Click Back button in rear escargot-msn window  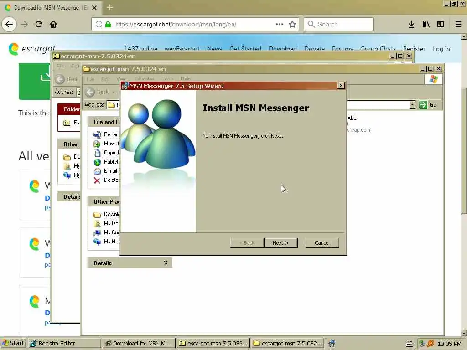[67, 79]
